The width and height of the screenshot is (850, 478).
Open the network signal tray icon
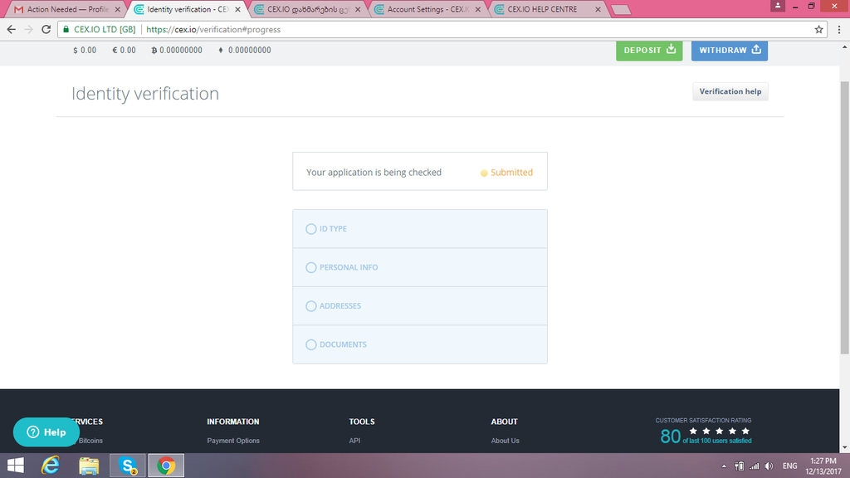click(754, 466)
